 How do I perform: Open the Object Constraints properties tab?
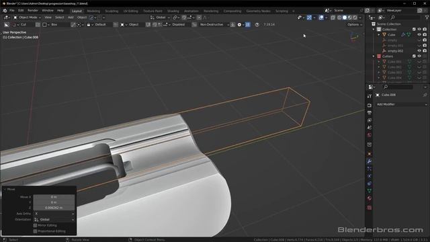click(x=370, y=184)
